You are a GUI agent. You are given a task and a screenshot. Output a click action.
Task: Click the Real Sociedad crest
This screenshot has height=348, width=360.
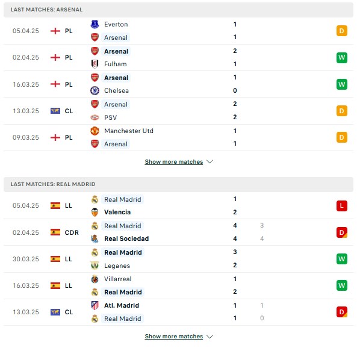[x=95, y=239]
